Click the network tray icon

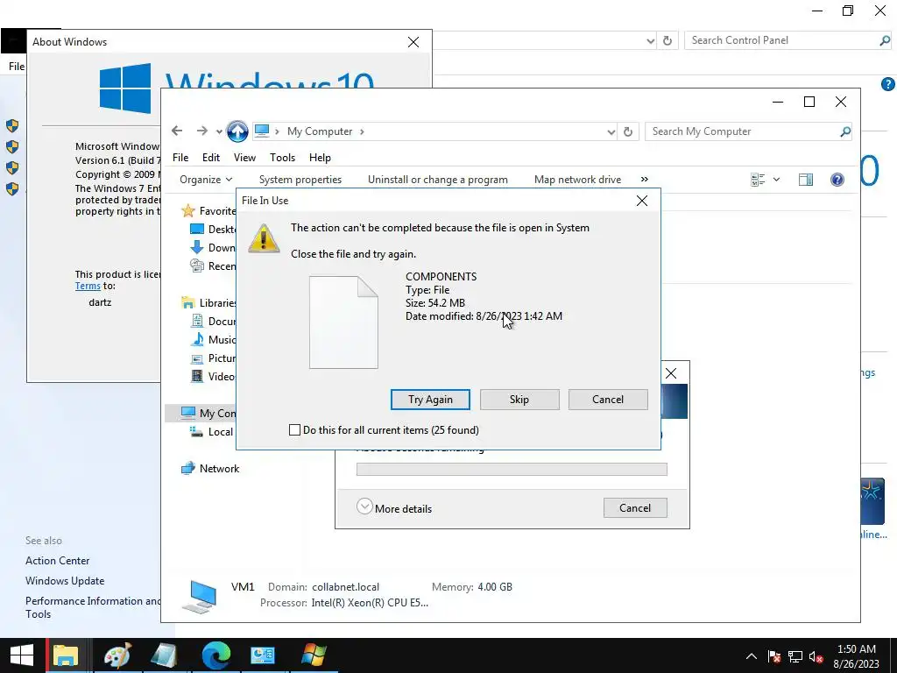[x=795, y=656]
